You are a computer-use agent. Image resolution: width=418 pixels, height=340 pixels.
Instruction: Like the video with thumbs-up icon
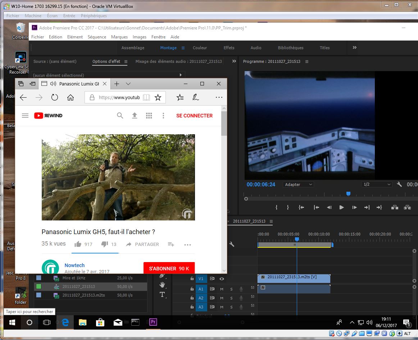(78, 244)
